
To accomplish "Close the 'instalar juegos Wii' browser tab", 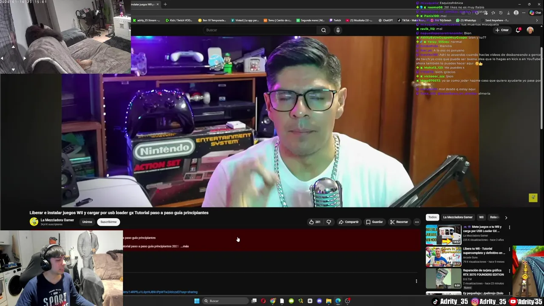I will pyautogui.click(x=158, y=4).
